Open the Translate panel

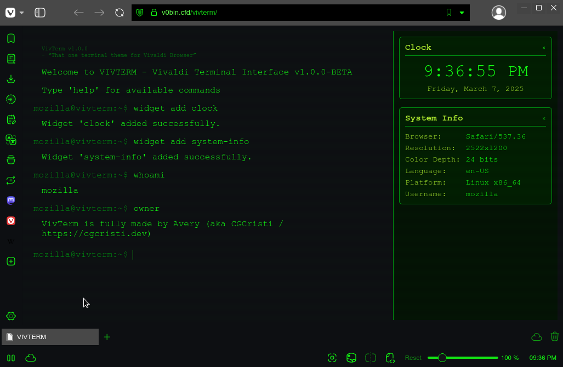[11, 140]
